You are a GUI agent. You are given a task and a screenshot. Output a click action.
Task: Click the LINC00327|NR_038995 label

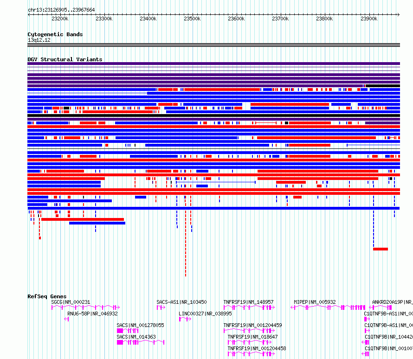[x=205, y=314]
